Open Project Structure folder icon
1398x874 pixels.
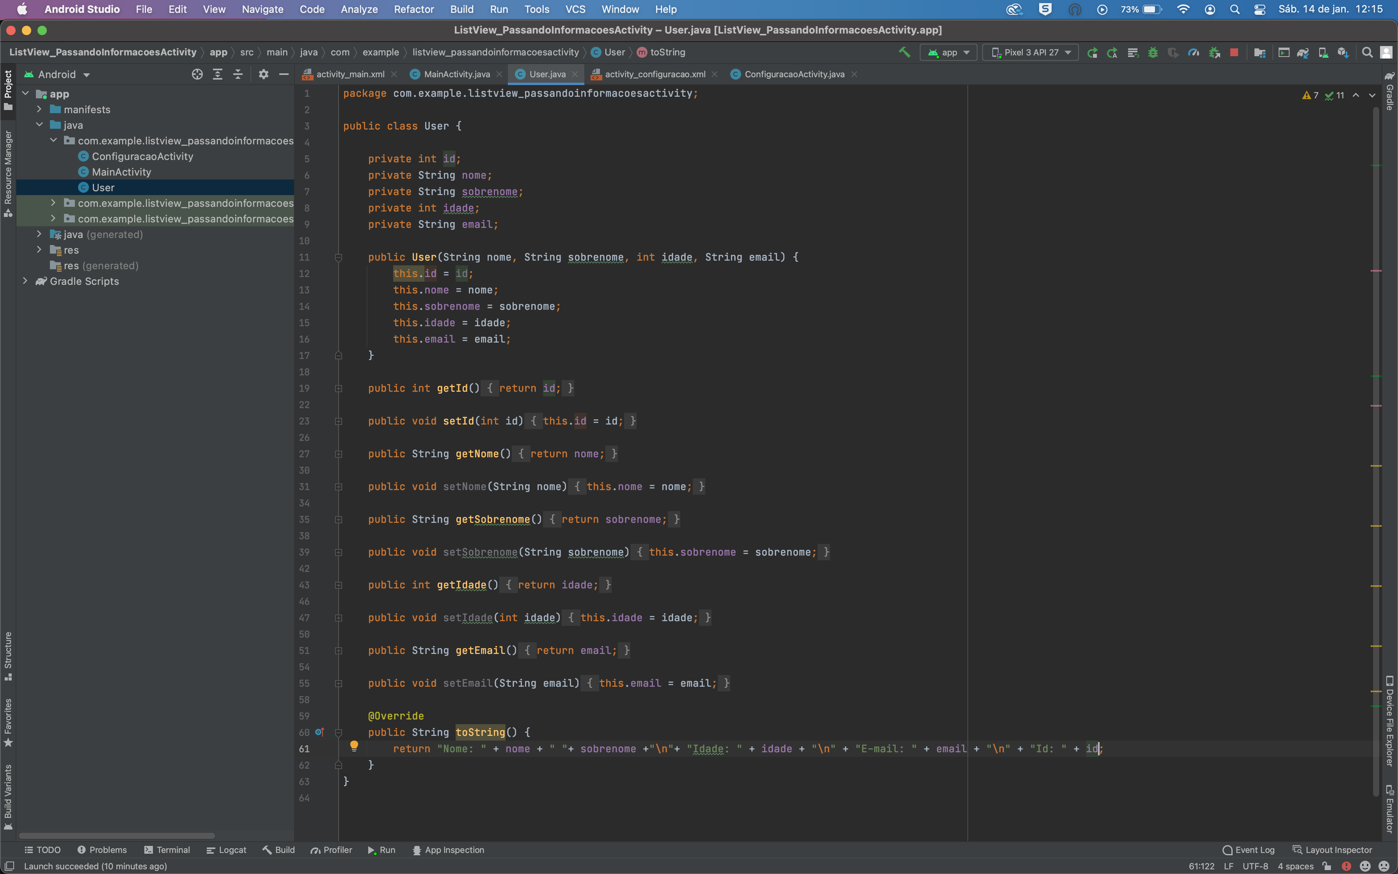1260,53
